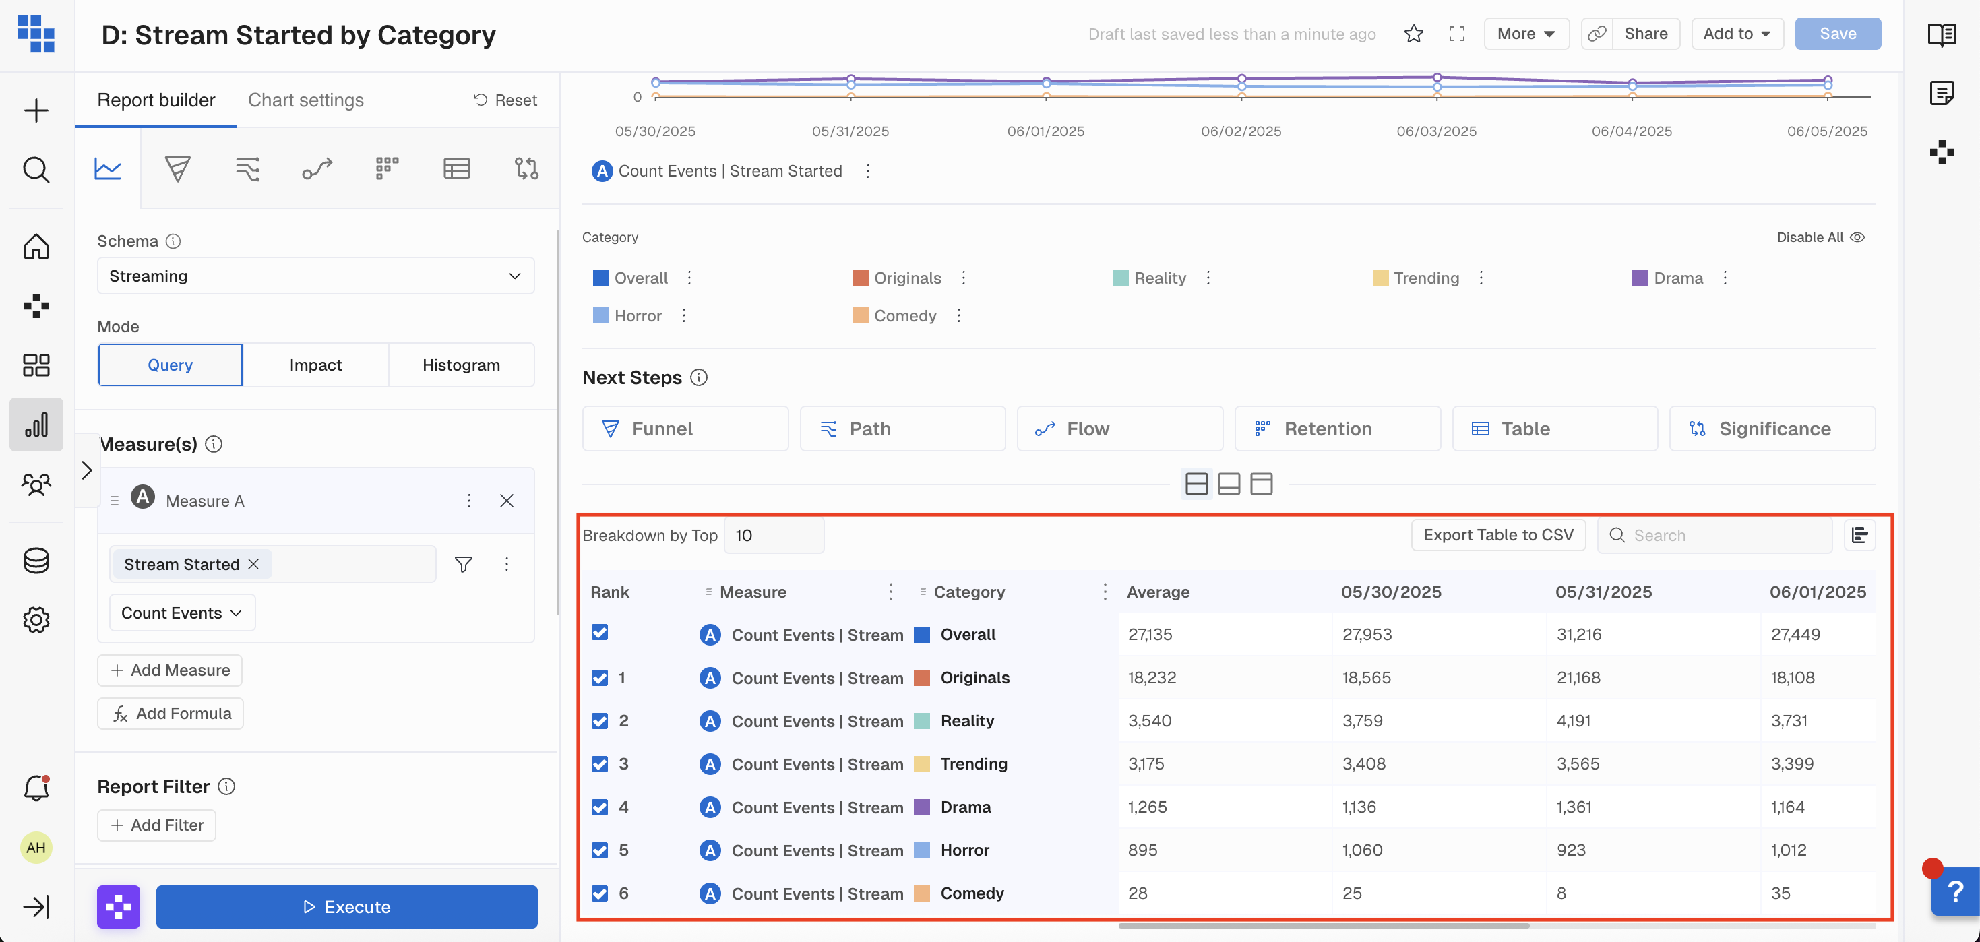Viewport: 1980px width, 942px height.
Task: Open the More dropdown menu
Action: pyautogui.click(x=1526, y=34)
